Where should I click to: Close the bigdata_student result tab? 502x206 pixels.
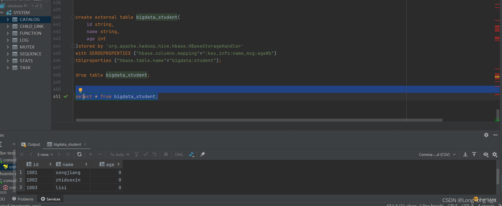pyautogui.click(x=85, y=144)
